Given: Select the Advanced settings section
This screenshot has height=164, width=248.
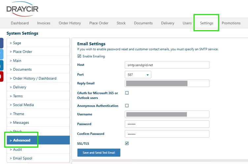Looking at the screenshot, I should tap(38, 140).
